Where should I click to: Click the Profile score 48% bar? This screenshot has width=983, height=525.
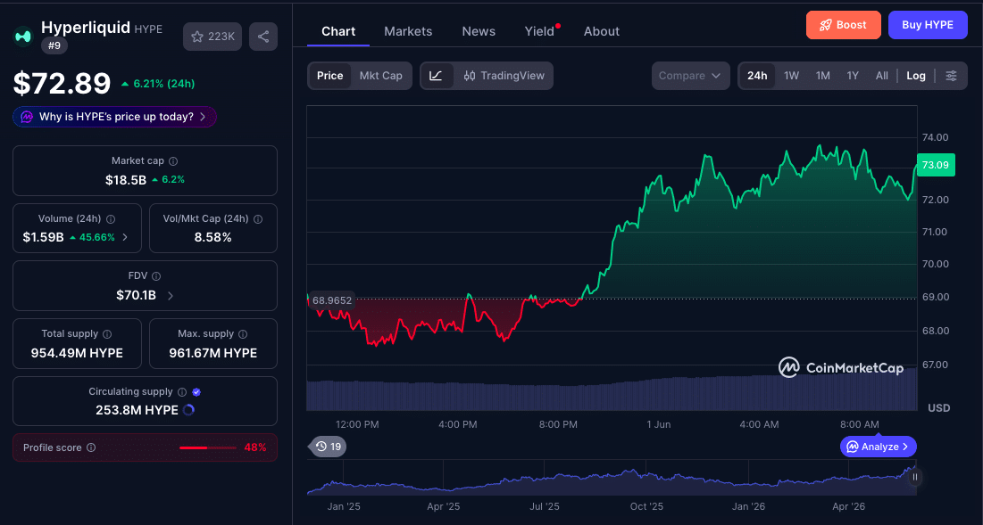pyautogui.click(x=209, y=448)
